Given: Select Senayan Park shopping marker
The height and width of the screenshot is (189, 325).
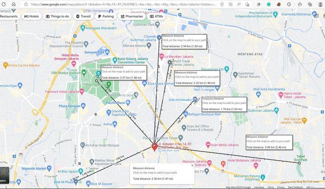Looking at the screenshot, I should (x=107, y=52).
